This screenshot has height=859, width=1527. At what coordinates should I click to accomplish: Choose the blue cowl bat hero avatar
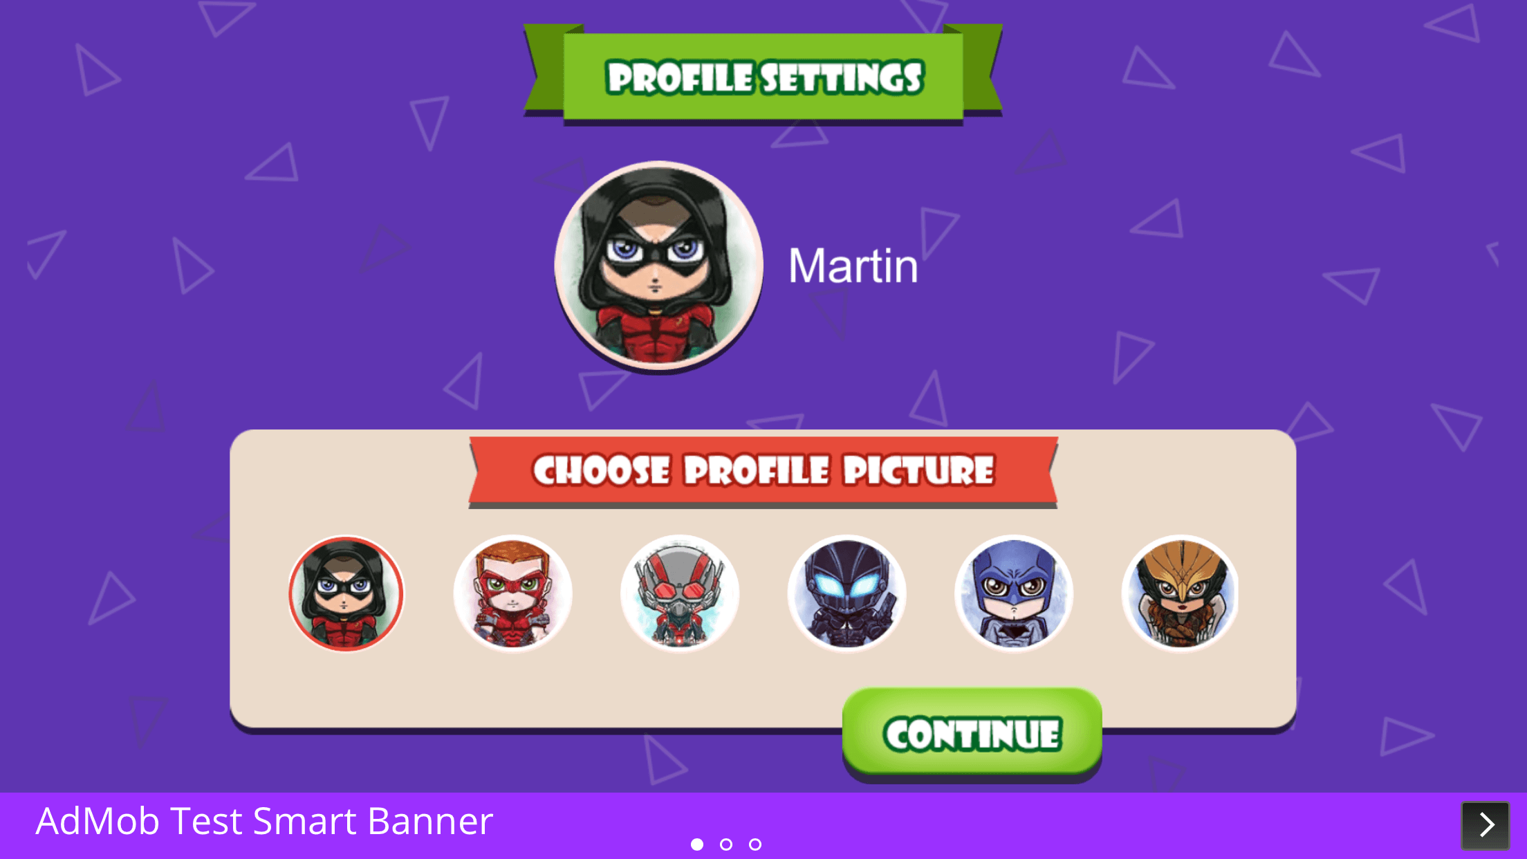point(1014,593)
